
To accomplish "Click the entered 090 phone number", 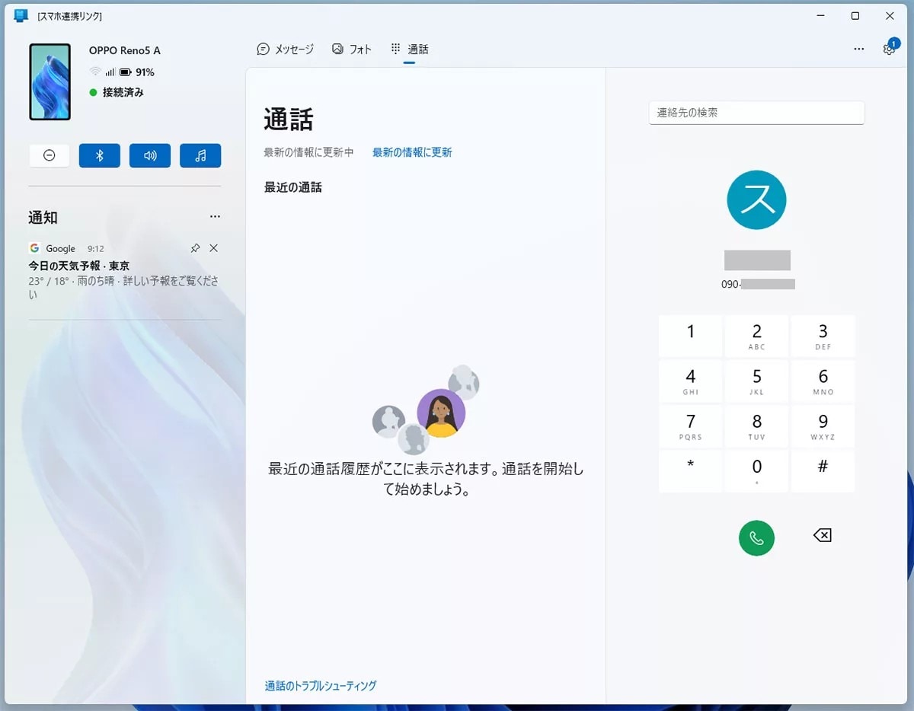I will coord(758,284).
